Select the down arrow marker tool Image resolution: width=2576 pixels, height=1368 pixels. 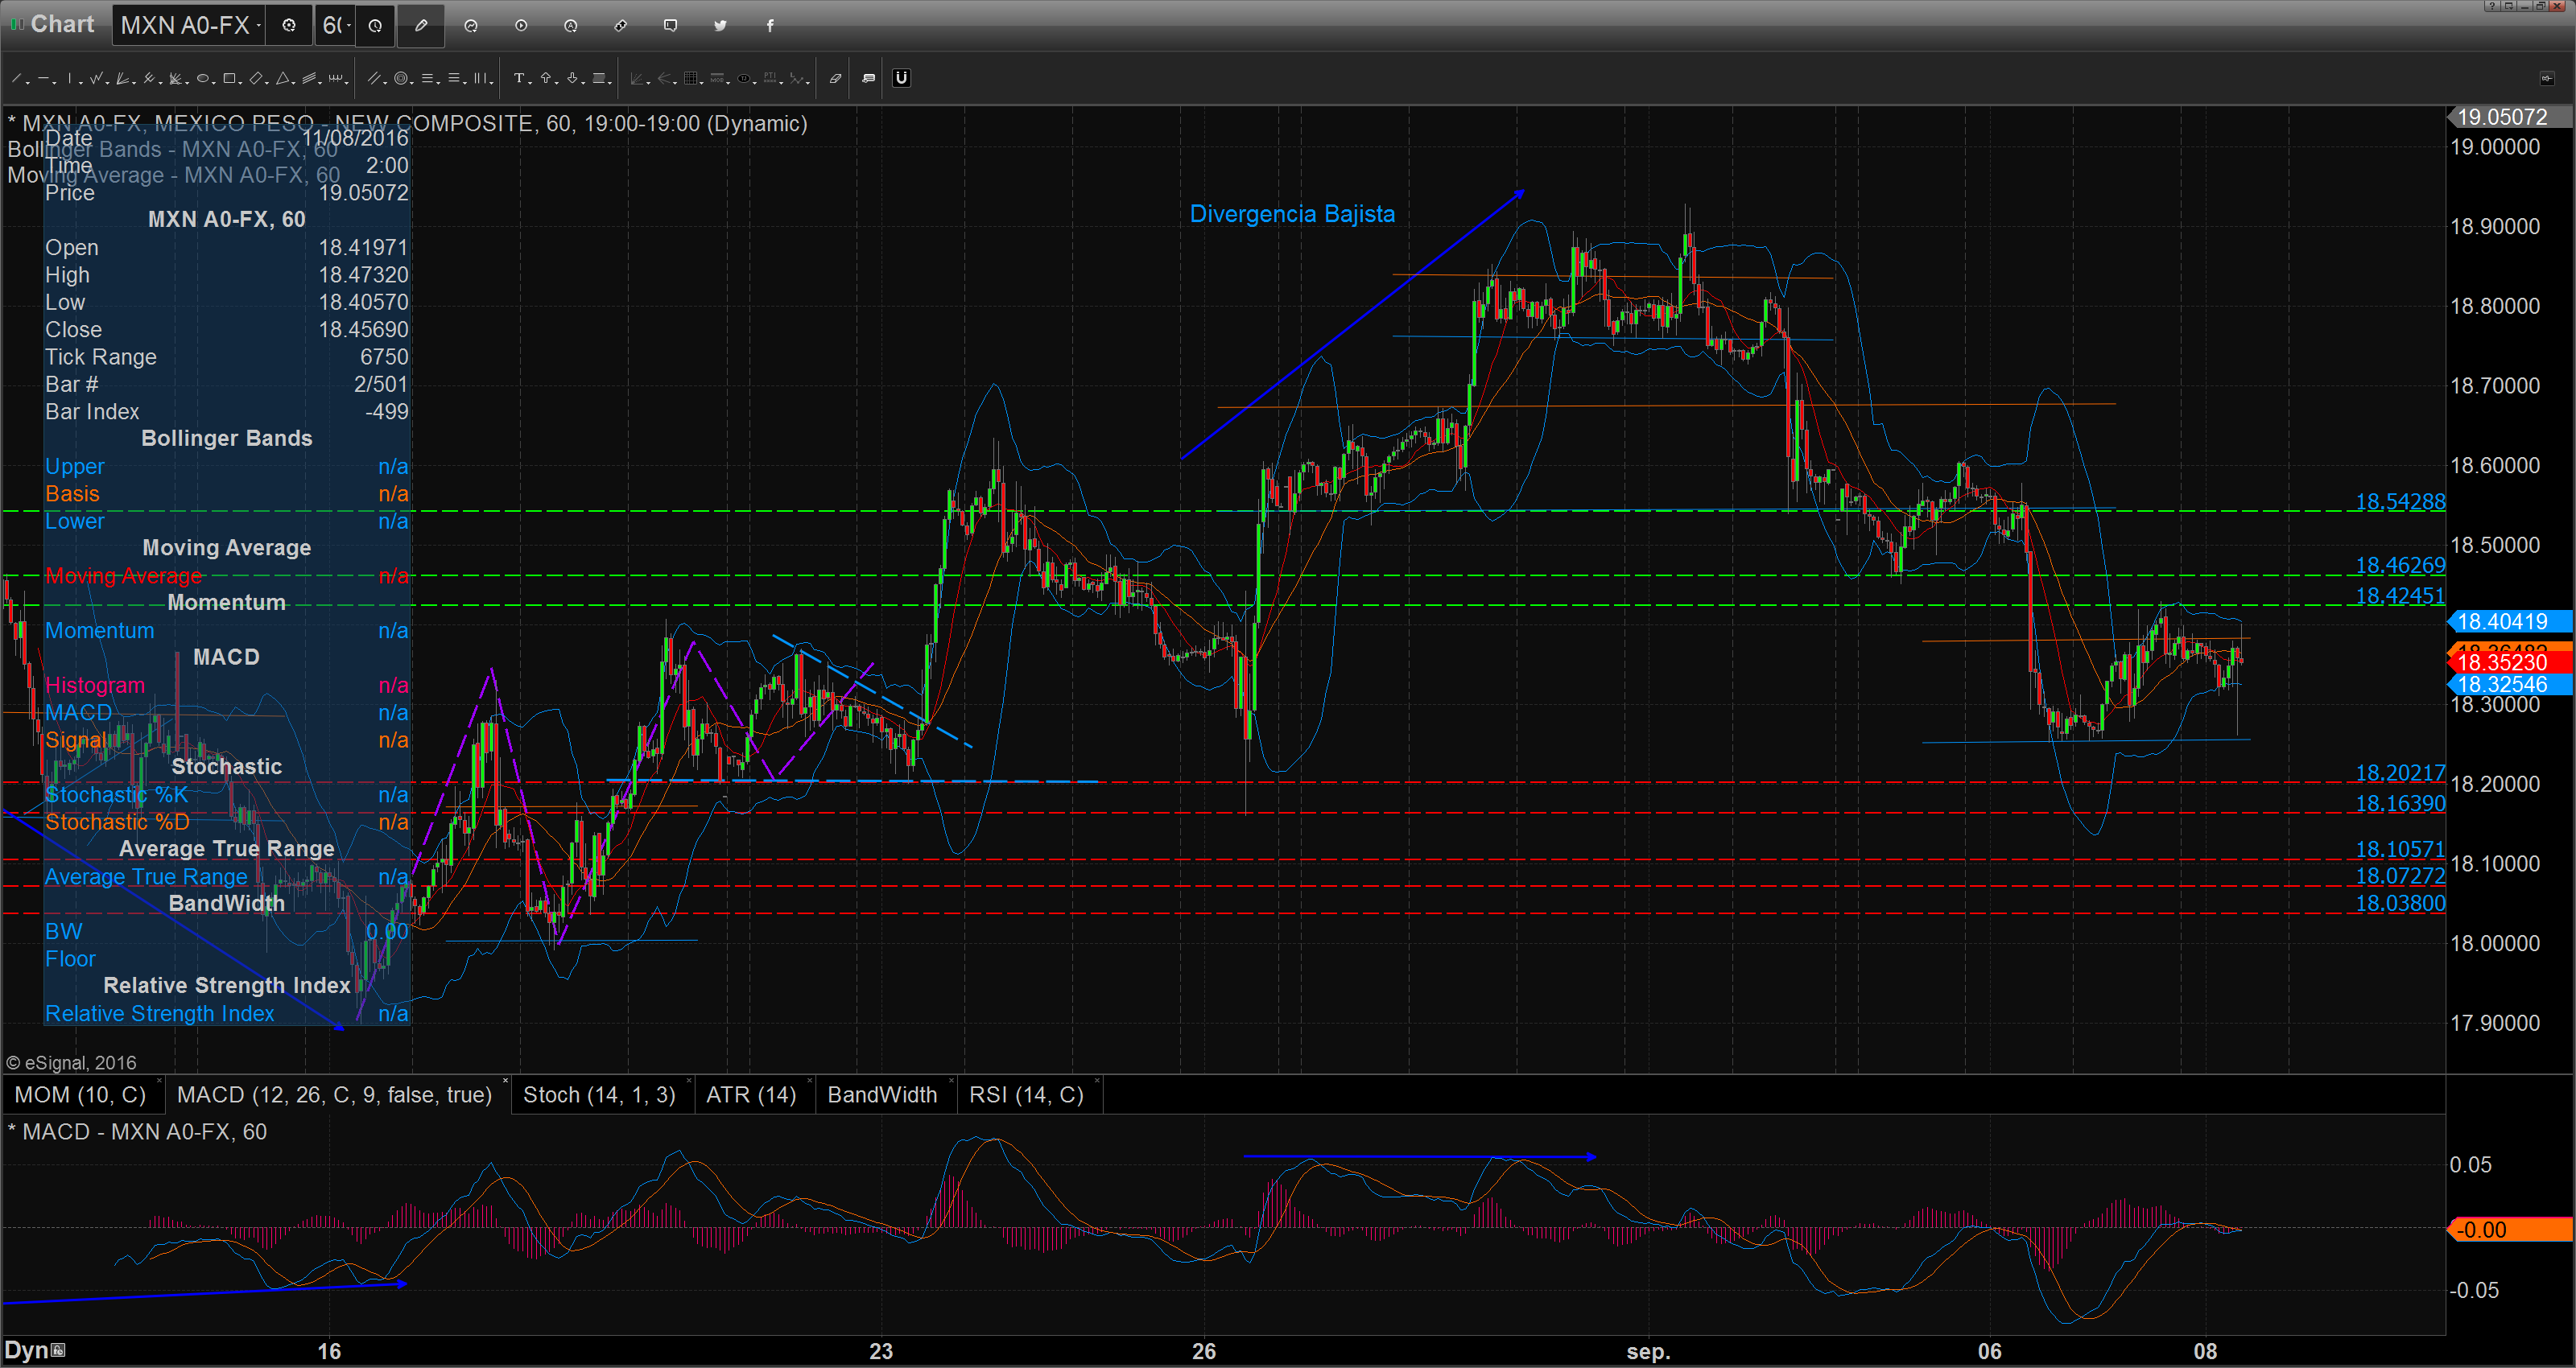coord(572,78)
